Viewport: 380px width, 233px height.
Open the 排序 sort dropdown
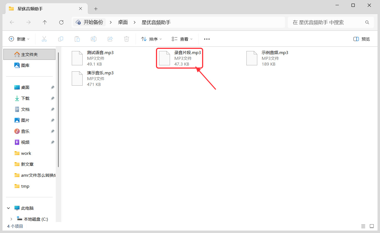152,39
